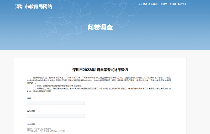Click the hint text 请填写1月自考12位准考证号
This screenshot has width=210, height=134.
(41, 129)
